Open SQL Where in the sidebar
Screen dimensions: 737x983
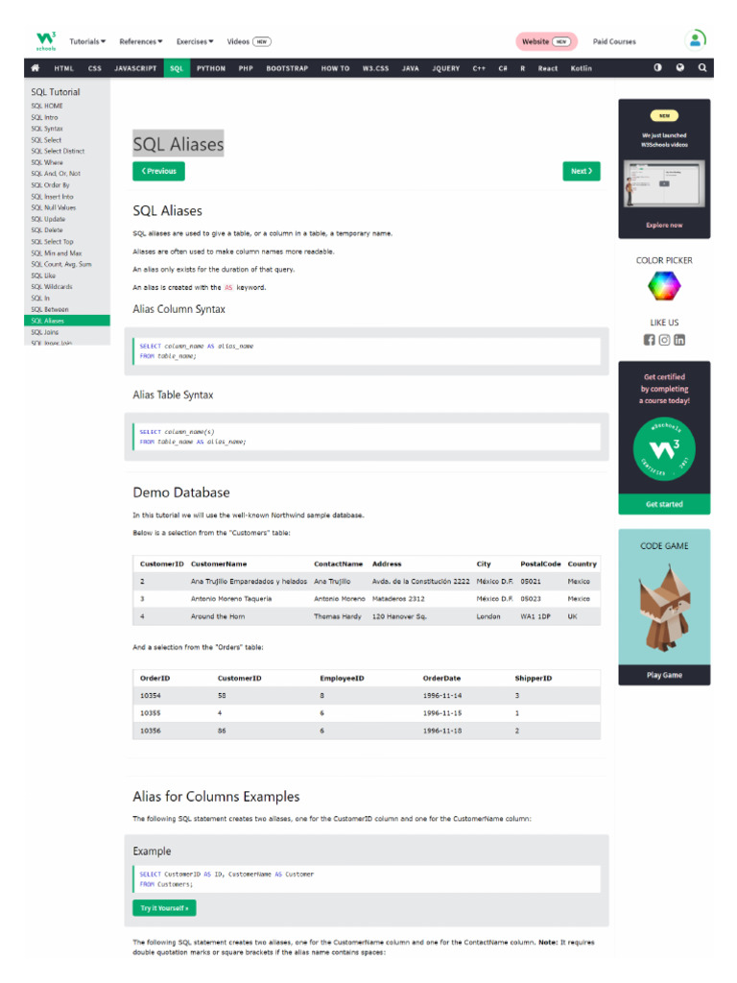[x=47, y=162]
